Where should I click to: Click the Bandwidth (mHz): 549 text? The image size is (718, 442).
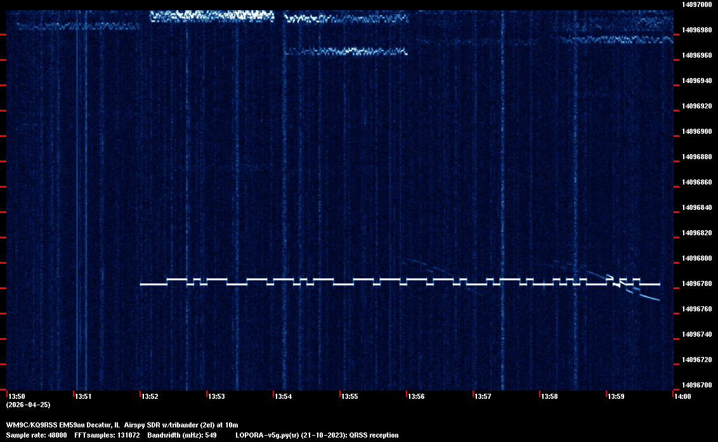pos(182,435)
